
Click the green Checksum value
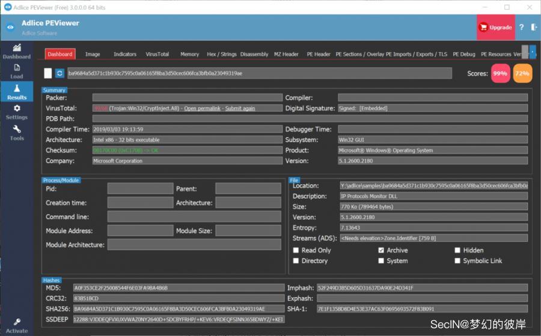(x=188, y=151)
